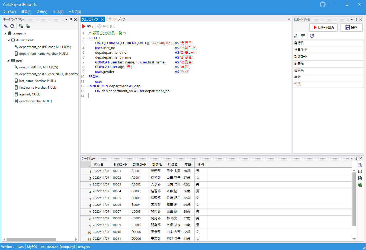The width and height of the screenshot is (366, 250).
Task: Click the レポート出力 button
Action: (x=323, y=27)
